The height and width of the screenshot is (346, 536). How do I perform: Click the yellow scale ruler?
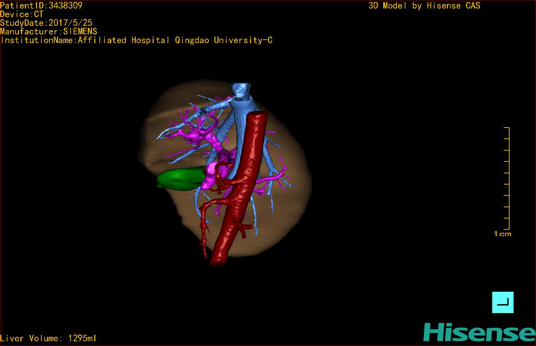[x=507, y=178]
